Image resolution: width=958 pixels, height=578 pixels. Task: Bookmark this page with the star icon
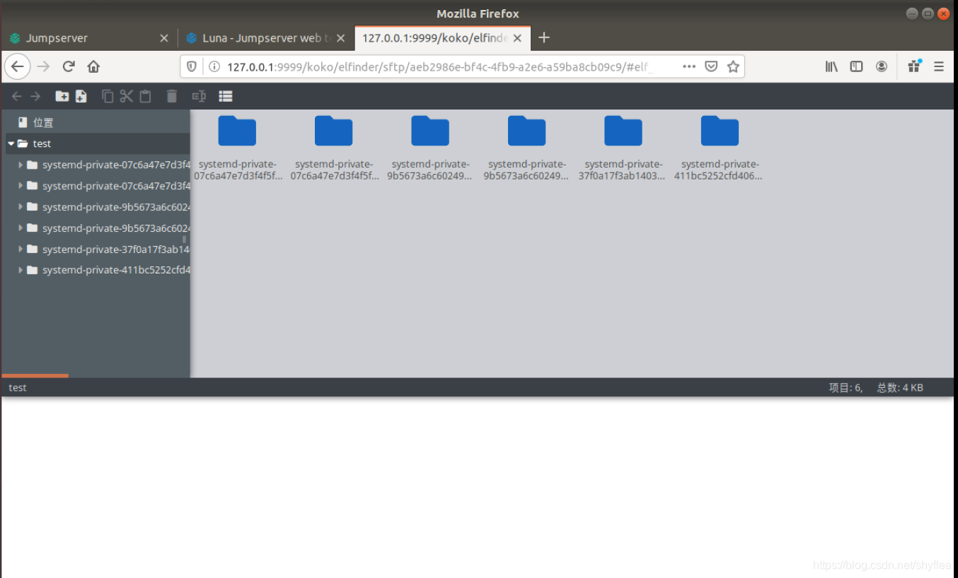[733, 66]
